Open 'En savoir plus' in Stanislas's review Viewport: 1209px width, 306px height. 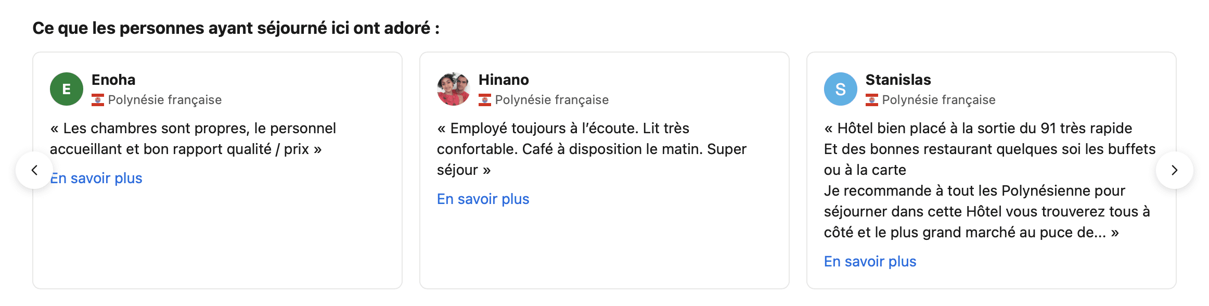pyautogui.click(x=870, y=261)
